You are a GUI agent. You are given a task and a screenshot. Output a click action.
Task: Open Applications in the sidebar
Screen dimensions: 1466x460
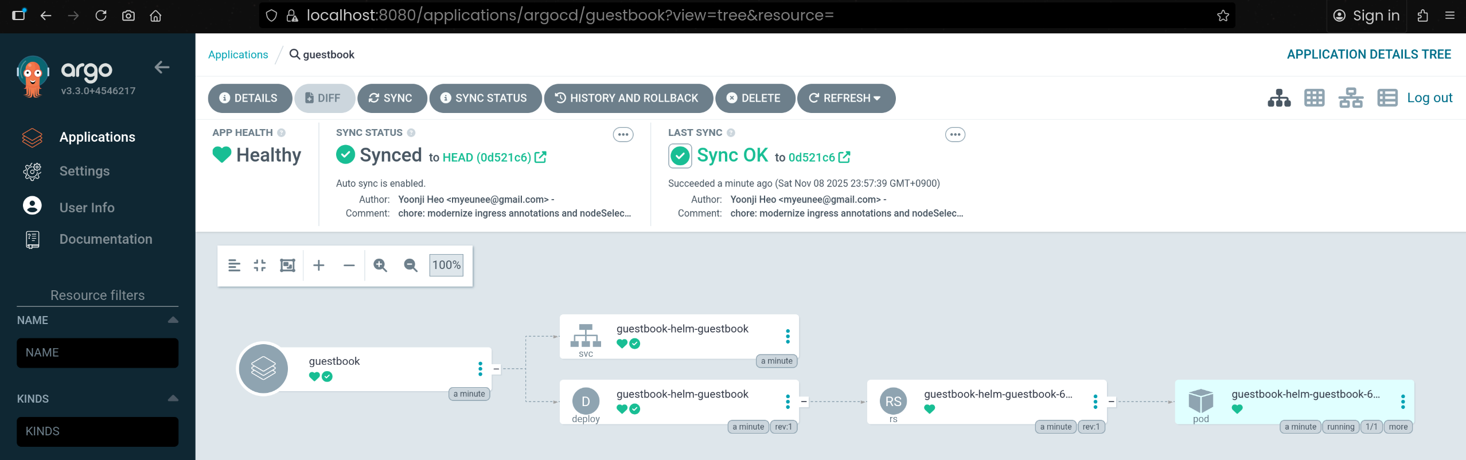coord(97,137)
